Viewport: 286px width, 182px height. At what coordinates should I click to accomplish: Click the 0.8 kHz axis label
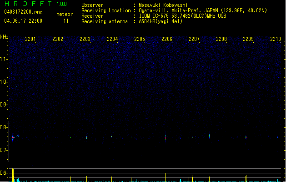pyautogui.click(x=4, y=127)
